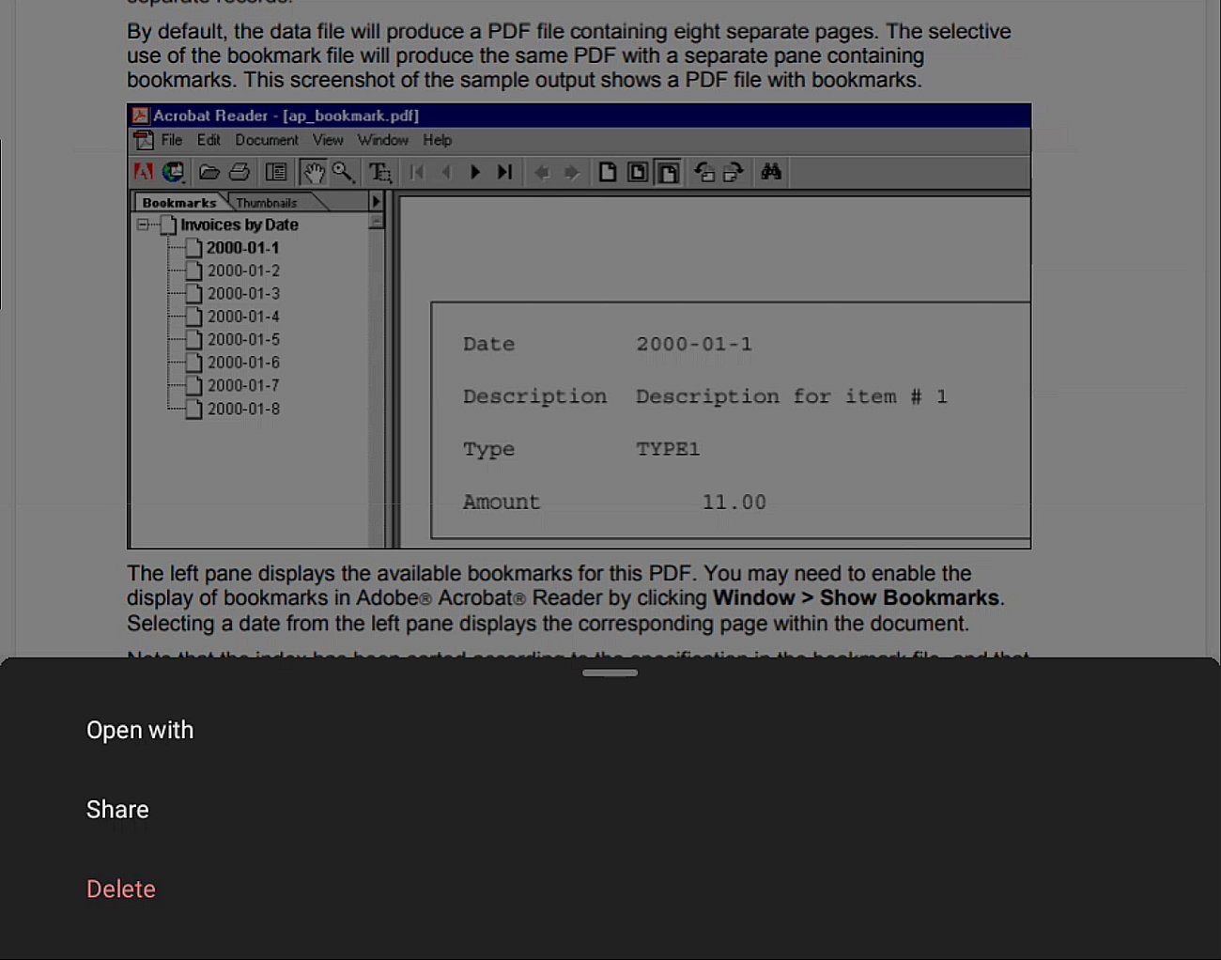
Task: Click the TYPE1 value text
Action: click(x=668, y=449)
